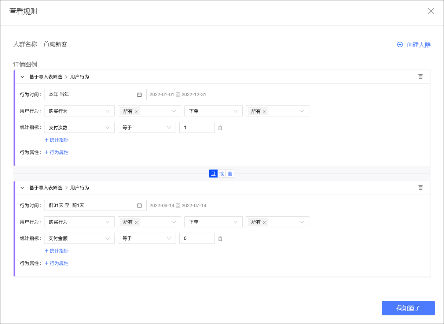Remove 所有 tag after 下单 in first rule

click(x=264, y=112)
